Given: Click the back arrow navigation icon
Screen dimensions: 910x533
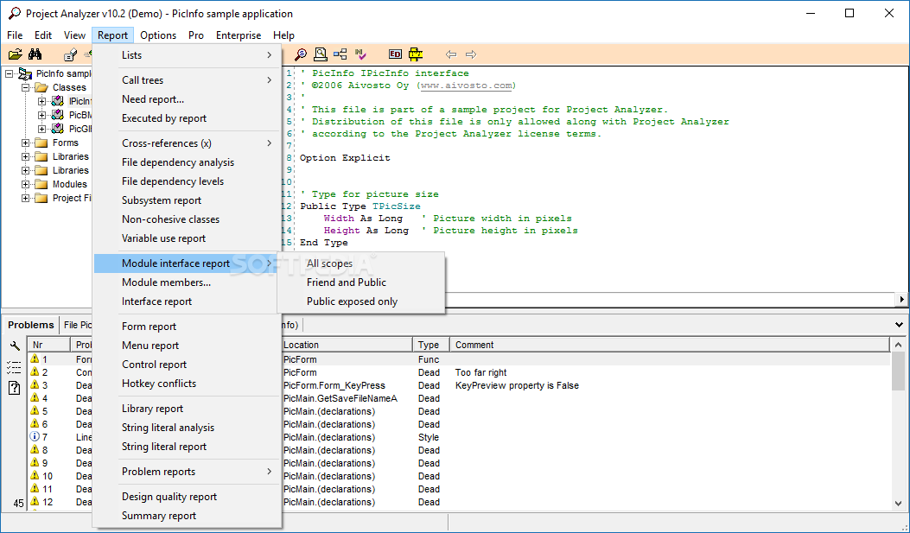Looking at the screenshot, I should click(451, 54).
